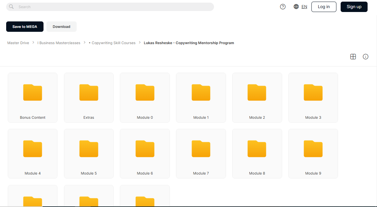This screenshot has width=377, height=207.
Task: Switch to grid view layout icon
Action: point(353,57)
